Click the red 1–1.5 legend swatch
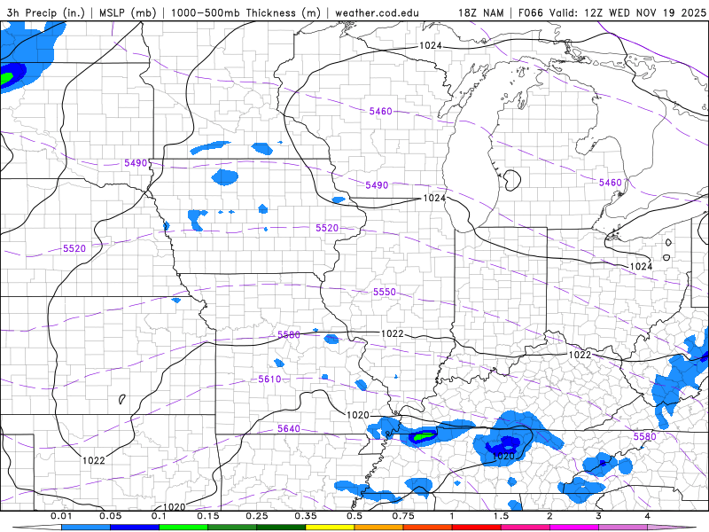 click(477, 528)
